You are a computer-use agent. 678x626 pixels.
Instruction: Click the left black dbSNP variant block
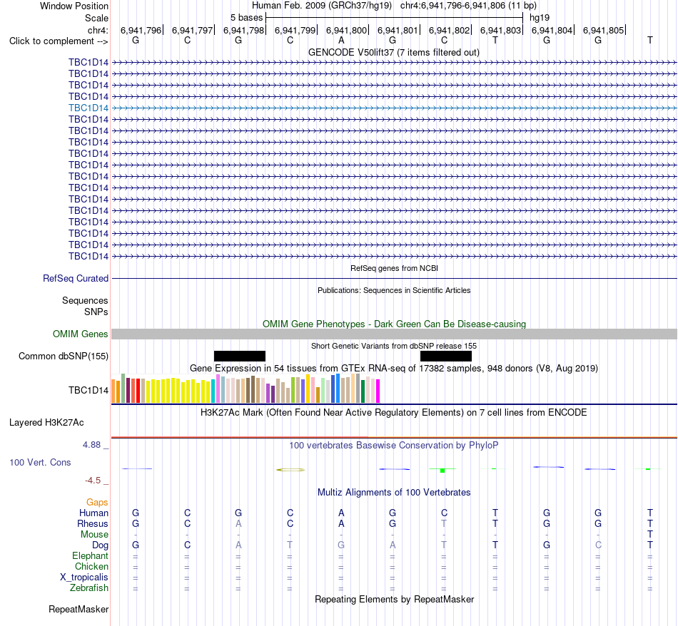click(x=240, y=356)
